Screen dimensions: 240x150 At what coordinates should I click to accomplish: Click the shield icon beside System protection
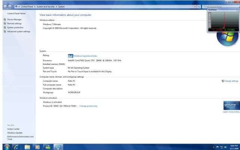click(x=5, y=27)
